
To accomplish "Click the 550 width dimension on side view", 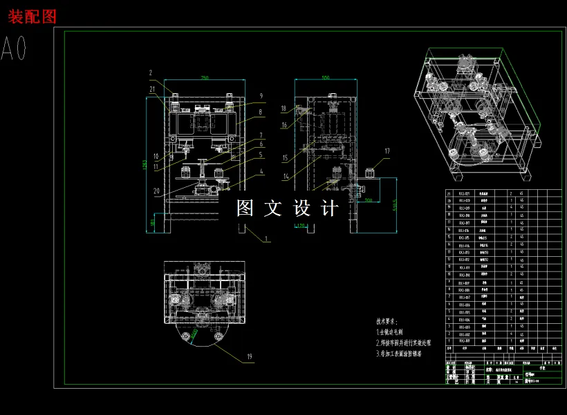I will [x=326, y=77].
